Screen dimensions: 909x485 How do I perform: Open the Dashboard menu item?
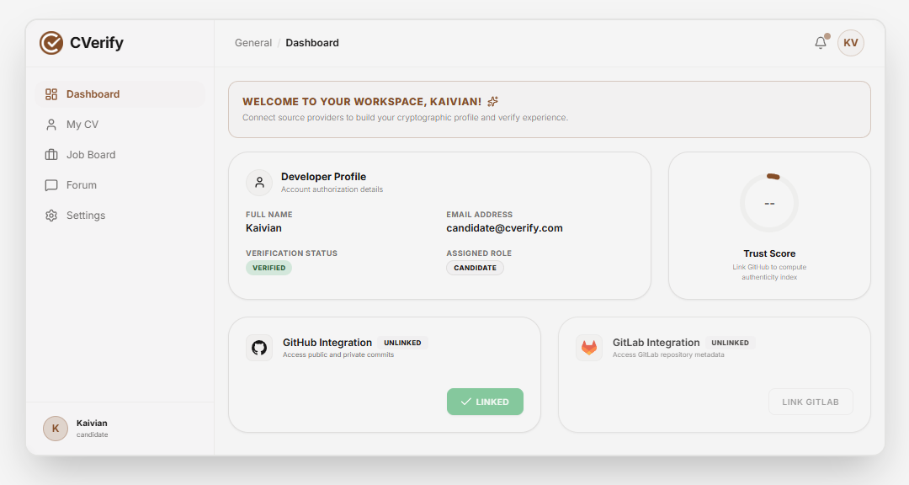tap(120, 94)
